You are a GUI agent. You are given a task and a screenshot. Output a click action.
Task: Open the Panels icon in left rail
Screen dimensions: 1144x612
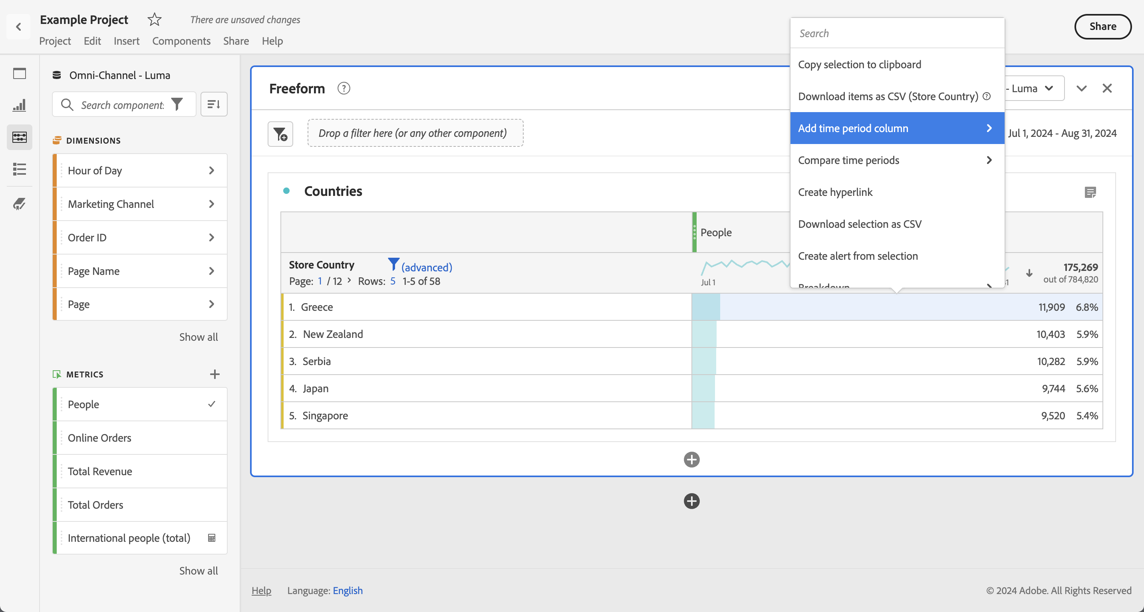point(19,73)
